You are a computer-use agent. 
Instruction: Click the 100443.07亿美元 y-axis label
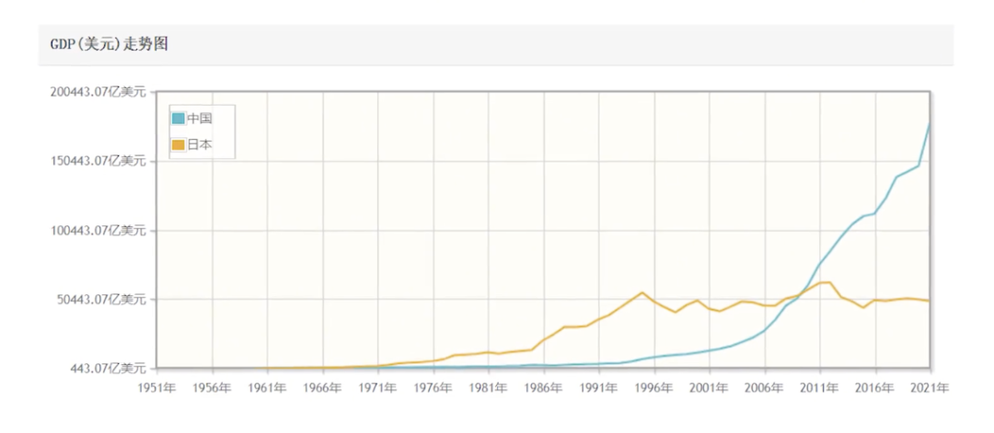pyautogui.click(x=99, y=230)
